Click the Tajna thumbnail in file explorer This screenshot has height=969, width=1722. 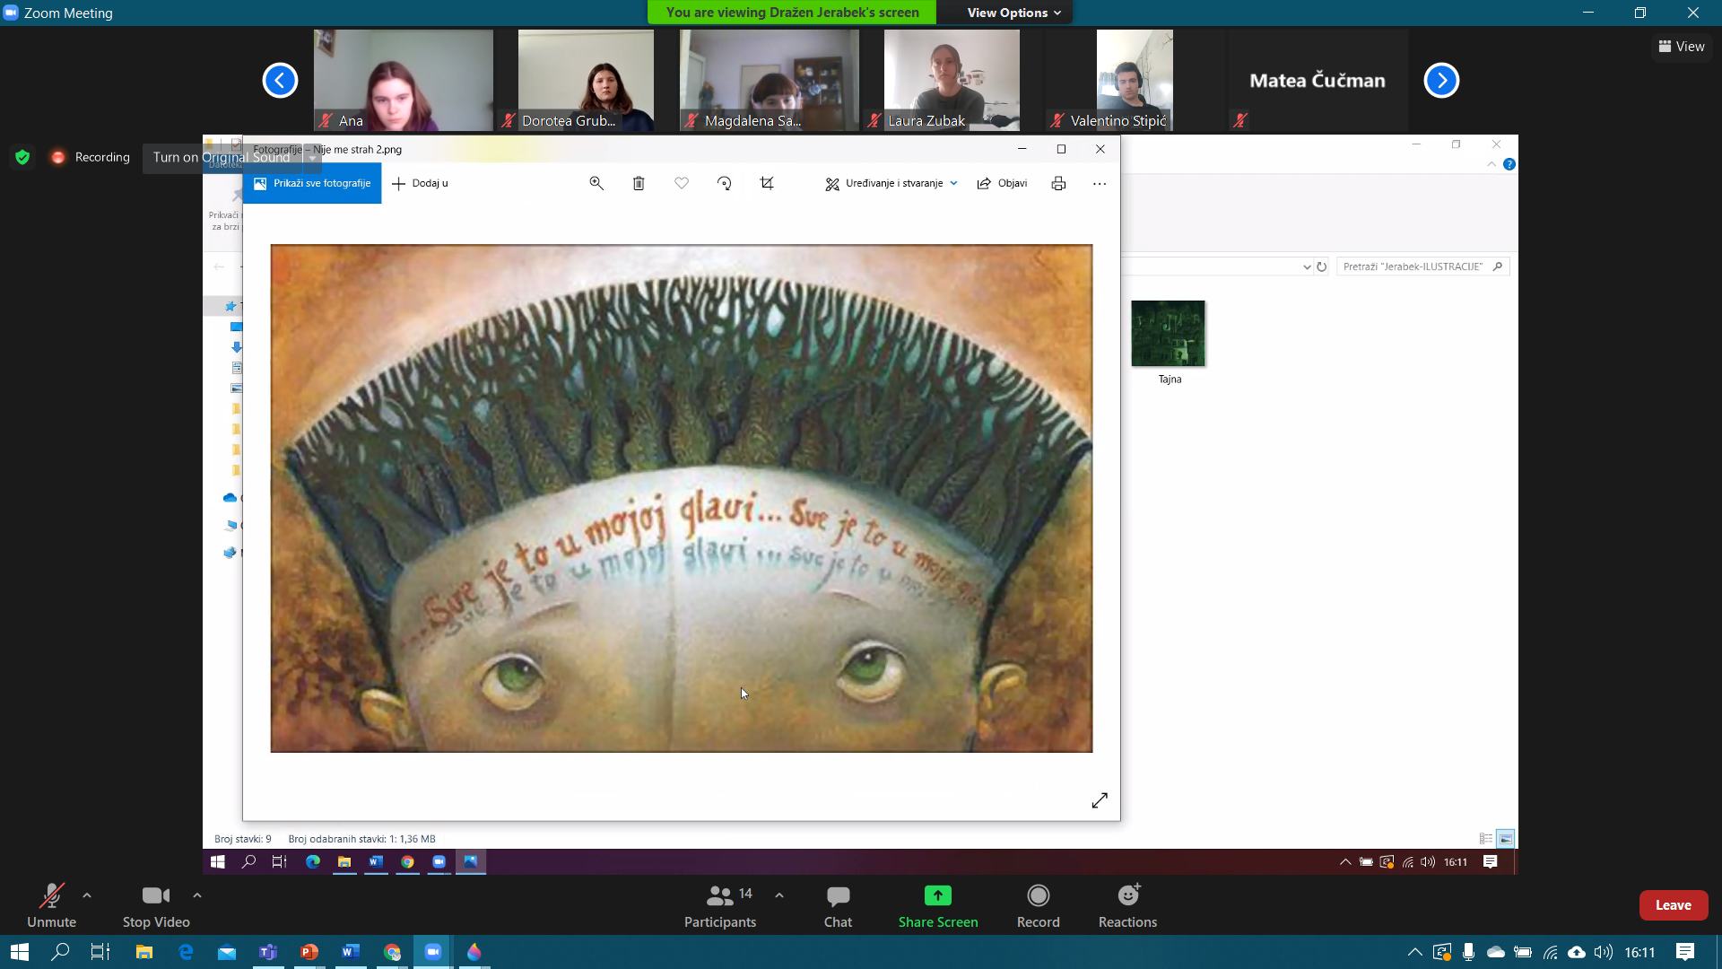point(1168,334)
